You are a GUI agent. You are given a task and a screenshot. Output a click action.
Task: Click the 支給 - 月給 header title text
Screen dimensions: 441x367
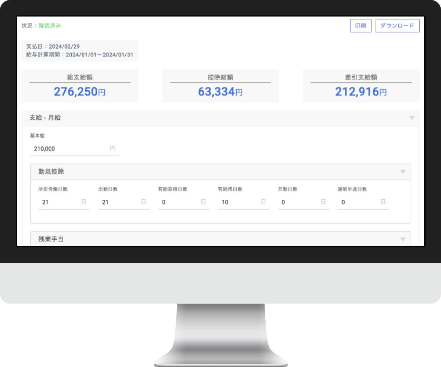click(45, 118)
